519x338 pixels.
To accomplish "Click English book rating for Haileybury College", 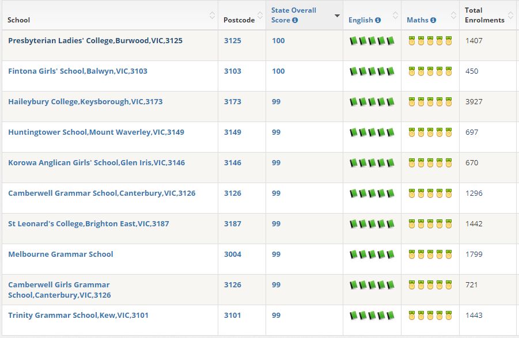I will pos(372,102).
